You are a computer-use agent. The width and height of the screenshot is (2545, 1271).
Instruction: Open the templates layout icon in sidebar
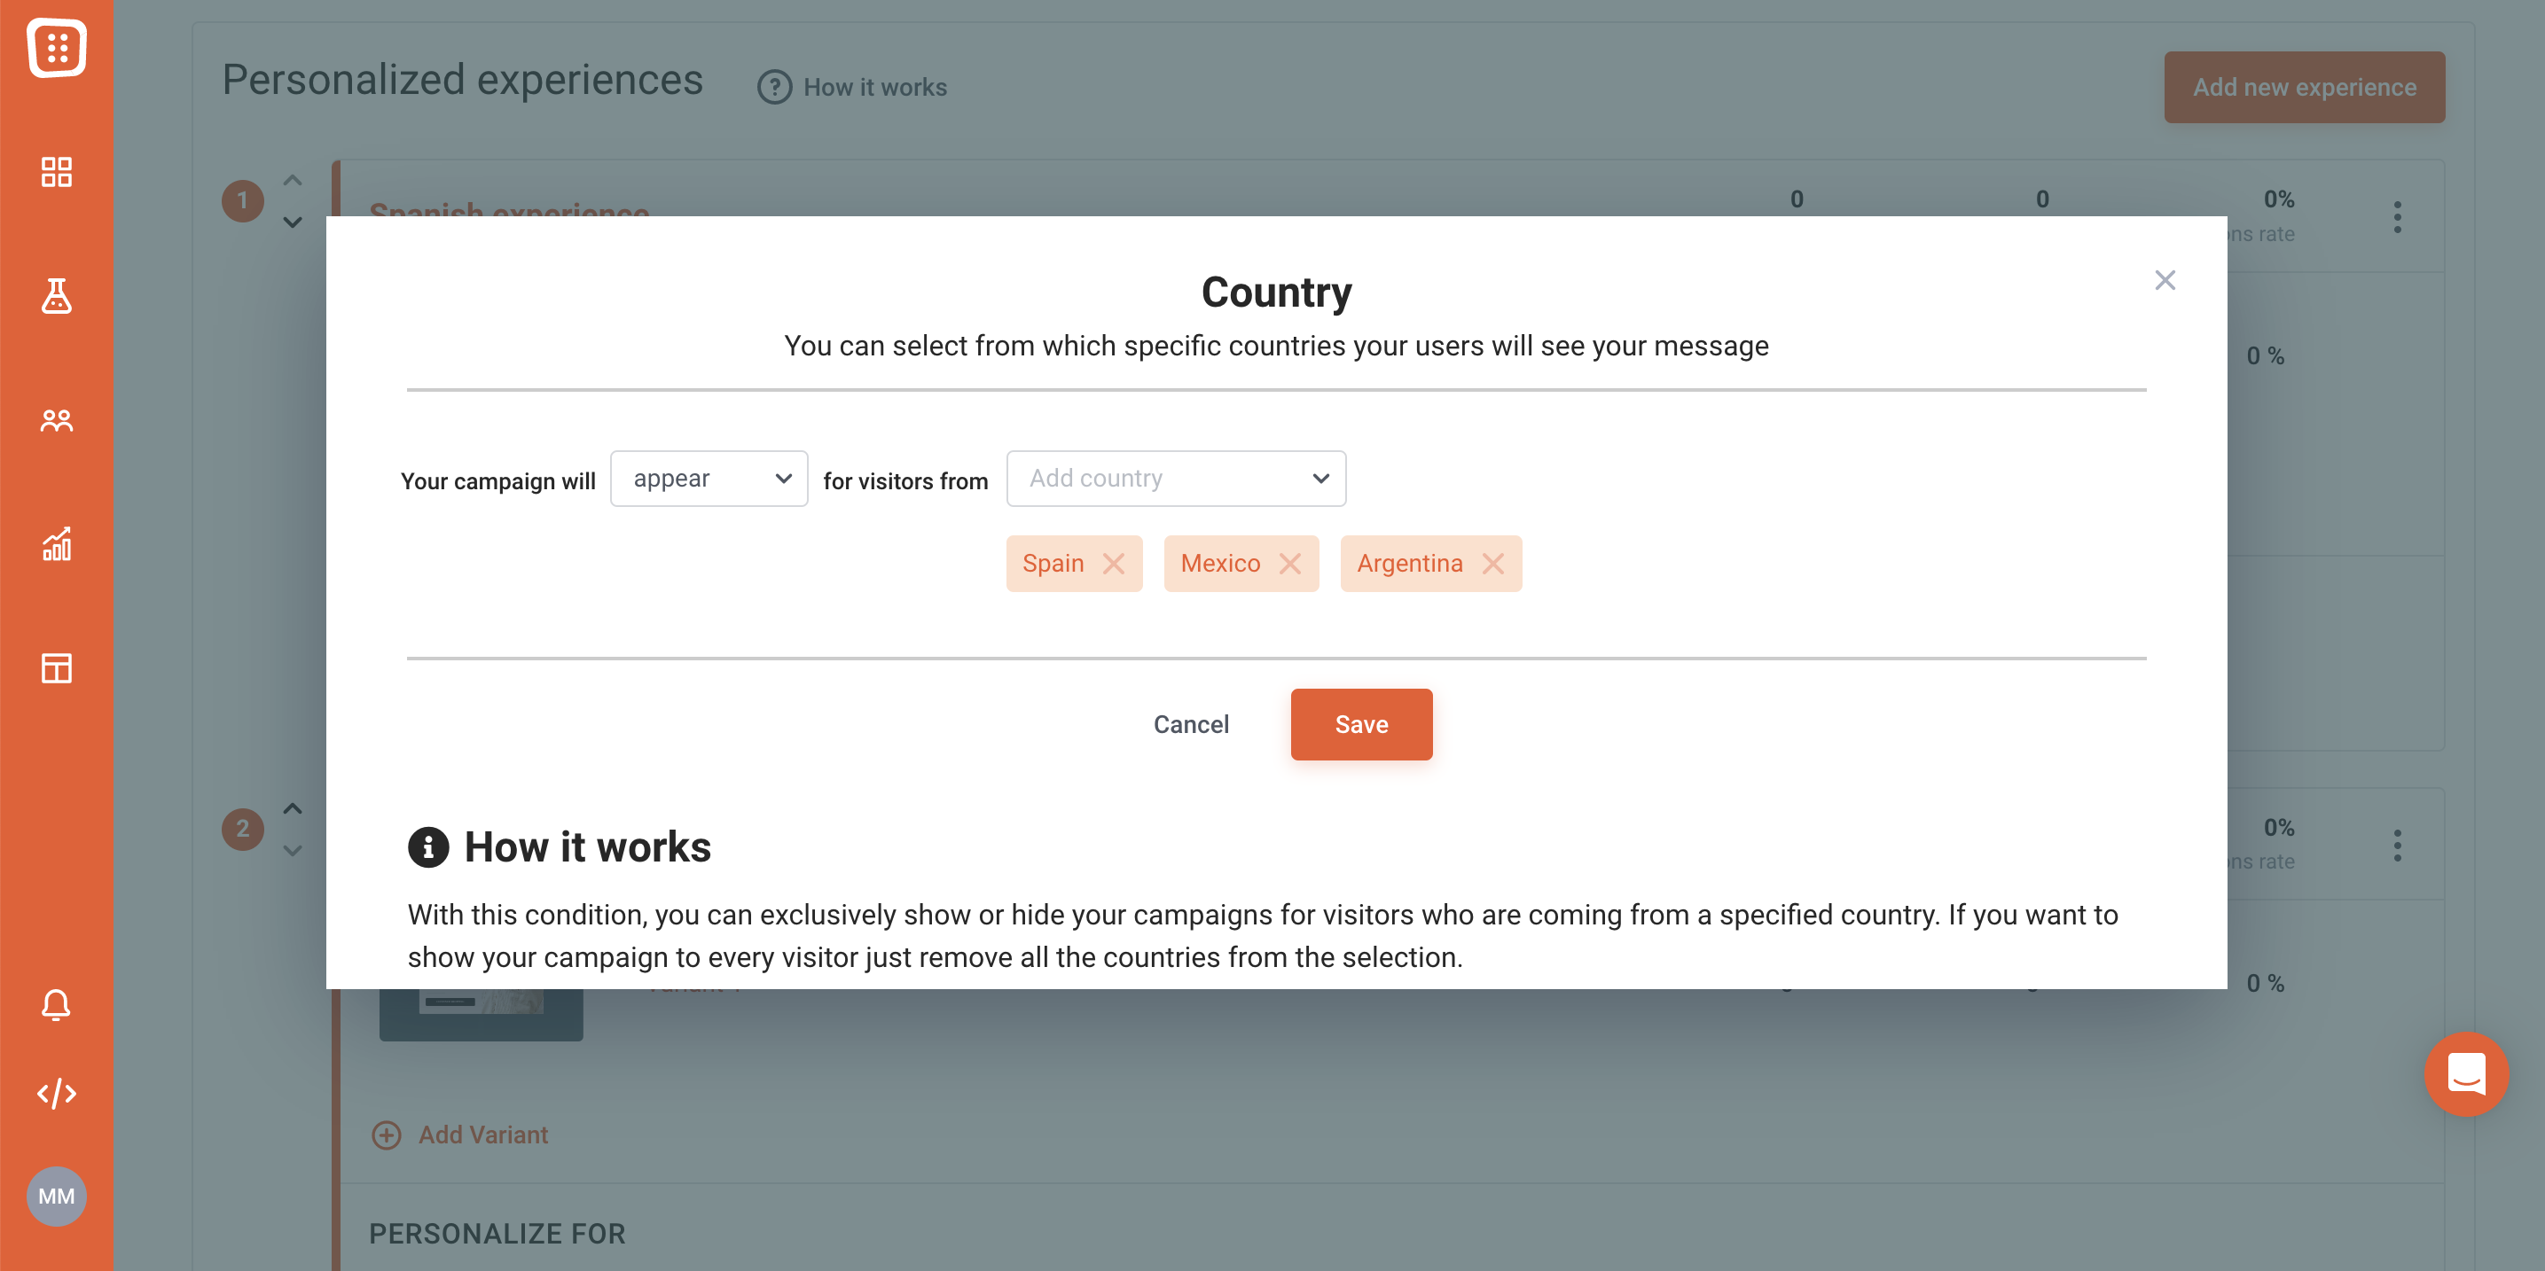pos(57,668)
